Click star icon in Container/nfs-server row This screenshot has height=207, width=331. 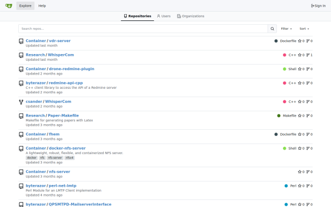[300, 172]
